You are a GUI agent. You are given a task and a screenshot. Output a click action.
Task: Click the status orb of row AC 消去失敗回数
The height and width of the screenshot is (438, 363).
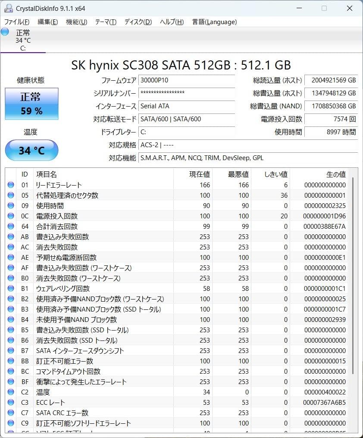(x=11, y=247)
